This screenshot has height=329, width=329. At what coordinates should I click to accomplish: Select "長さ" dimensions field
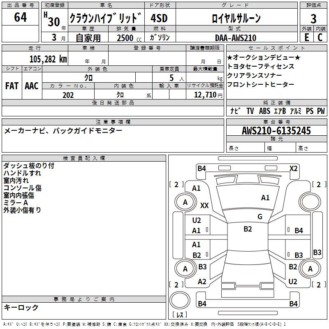pyautogui.click(x=245, y=148)
